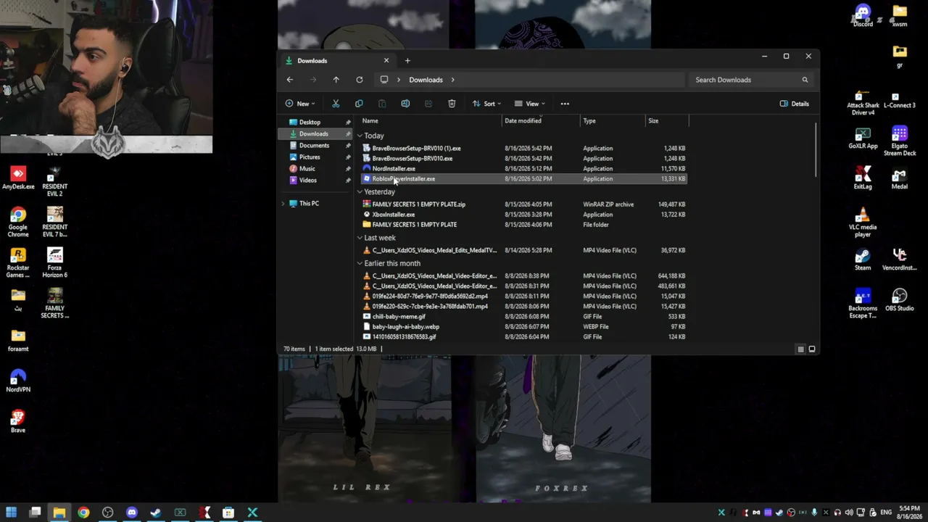The width and height of the screenshot is (928, 522).
Task: Click chevron after Downloads in address bar
Action: [452, 80]
